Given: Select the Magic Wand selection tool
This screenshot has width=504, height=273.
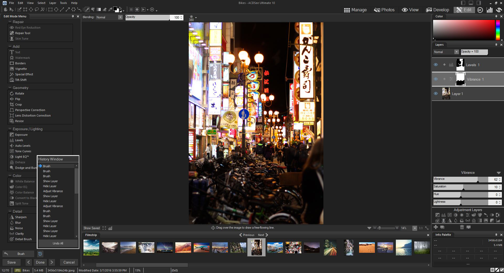Looking at the screenshot, I should pyautogui.click(x=43, y=9).
